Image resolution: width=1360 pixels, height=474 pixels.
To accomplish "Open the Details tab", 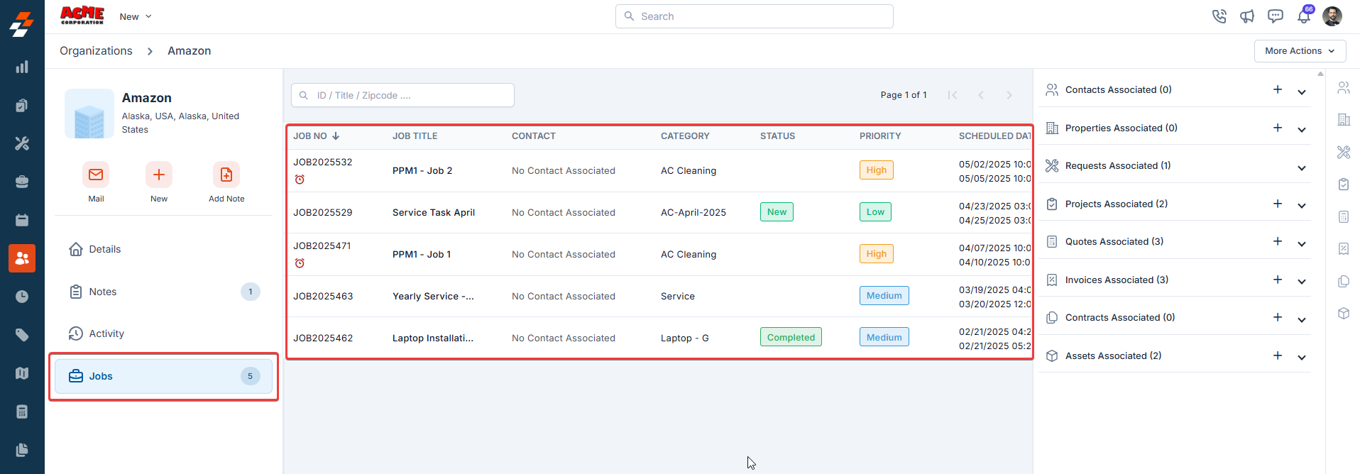I will pos(163,249).
